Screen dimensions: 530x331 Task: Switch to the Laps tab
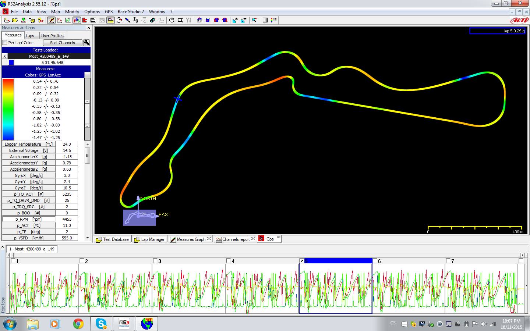point(30,36)
